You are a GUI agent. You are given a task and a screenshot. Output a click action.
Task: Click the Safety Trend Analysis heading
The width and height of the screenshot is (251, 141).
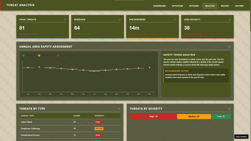179,55
